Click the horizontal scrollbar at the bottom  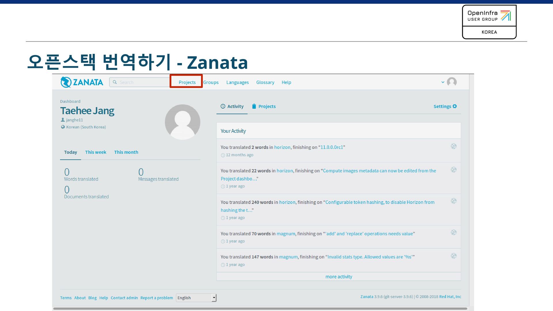260,309
